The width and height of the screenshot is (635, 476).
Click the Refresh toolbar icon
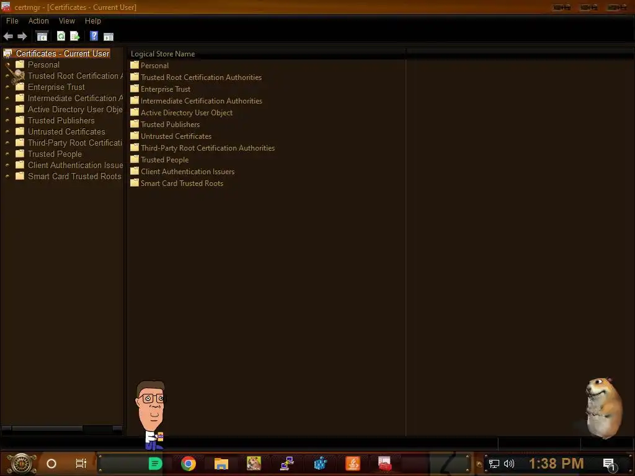61,37
